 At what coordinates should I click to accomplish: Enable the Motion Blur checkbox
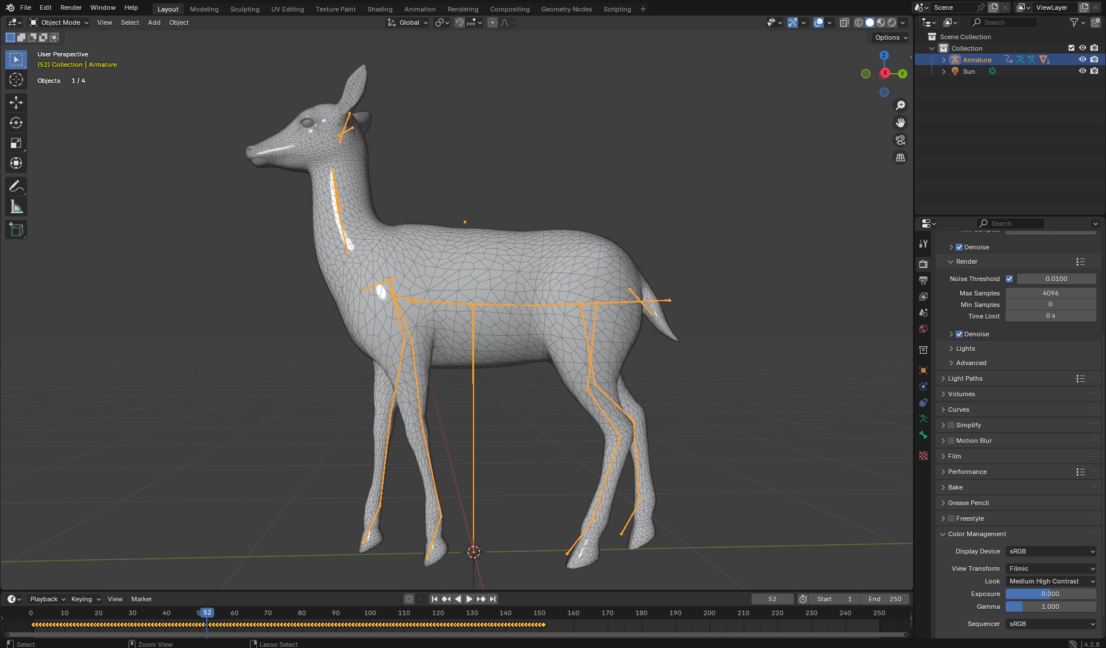click(x=951, y=441)
